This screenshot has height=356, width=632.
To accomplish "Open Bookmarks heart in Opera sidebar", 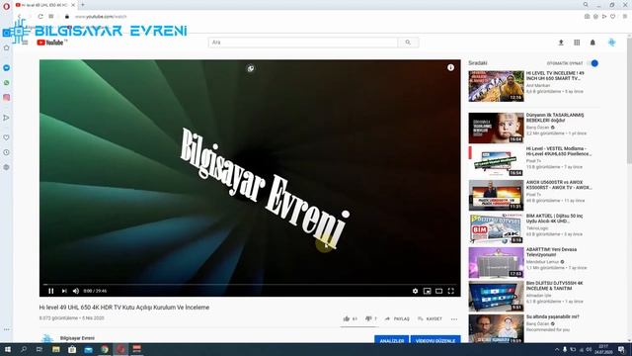I will tap(7, 137).
